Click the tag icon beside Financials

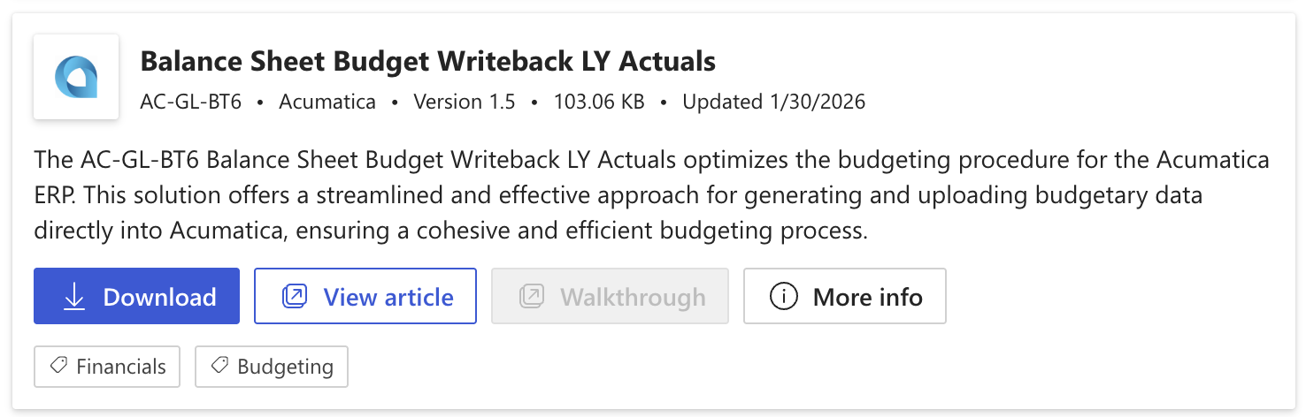click(x=59, y=366)
